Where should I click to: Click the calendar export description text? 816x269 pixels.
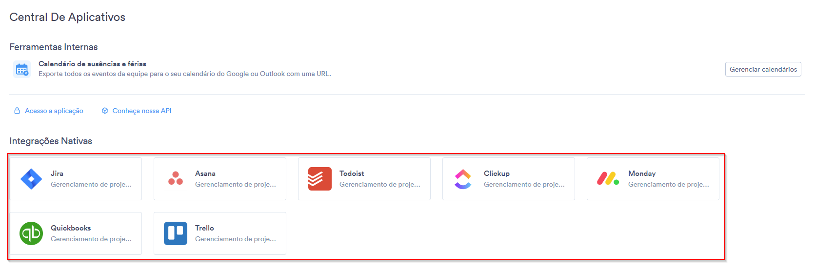tap(185, 74)
